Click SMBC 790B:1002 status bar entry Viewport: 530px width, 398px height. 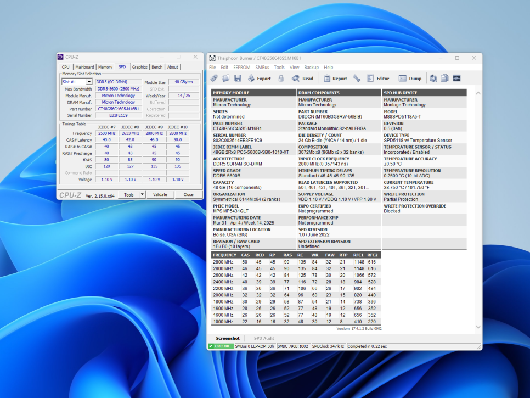[x=293, y=346]
